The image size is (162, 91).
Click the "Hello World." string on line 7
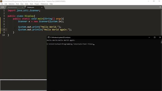50,27
